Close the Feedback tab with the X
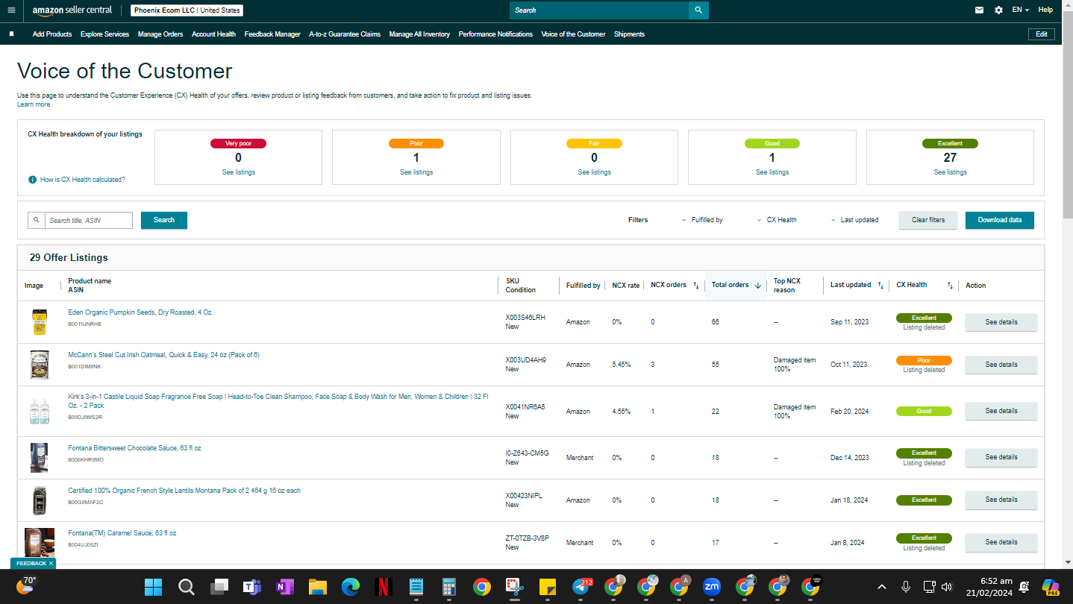This screenshot has height=604, width=1073. 51,564
